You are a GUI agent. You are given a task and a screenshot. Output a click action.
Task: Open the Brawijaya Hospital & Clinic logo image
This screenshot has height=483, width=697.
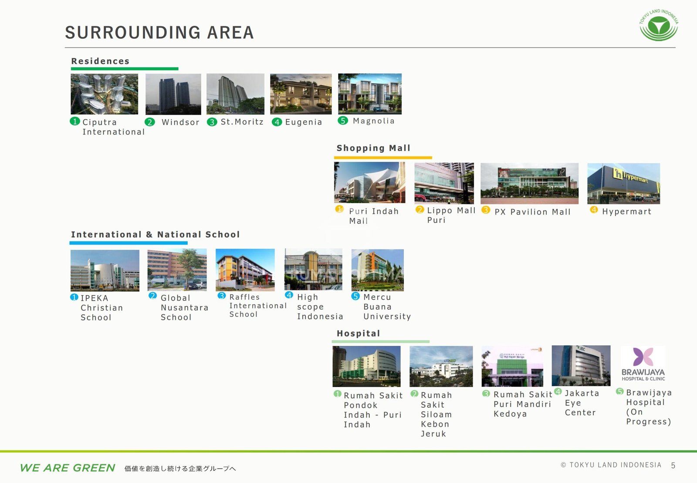point(643,365)
